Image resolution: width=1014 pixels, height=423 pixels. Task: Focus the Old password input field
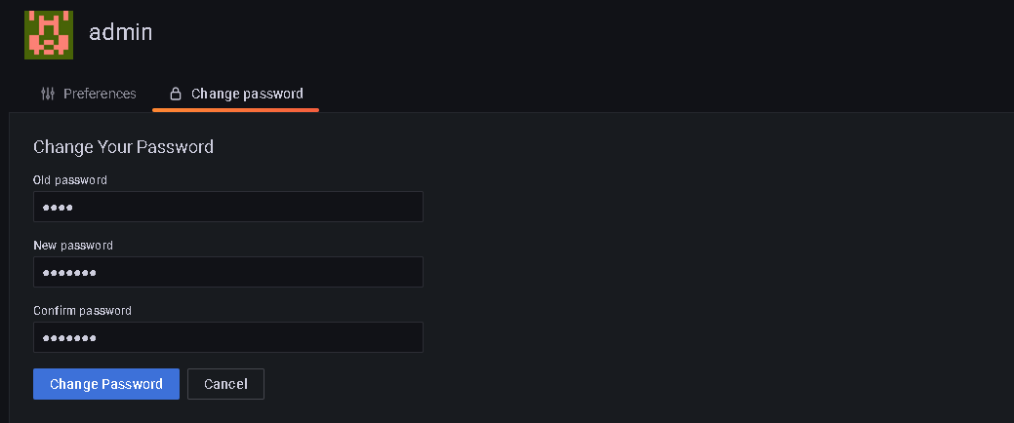point(244,207)
